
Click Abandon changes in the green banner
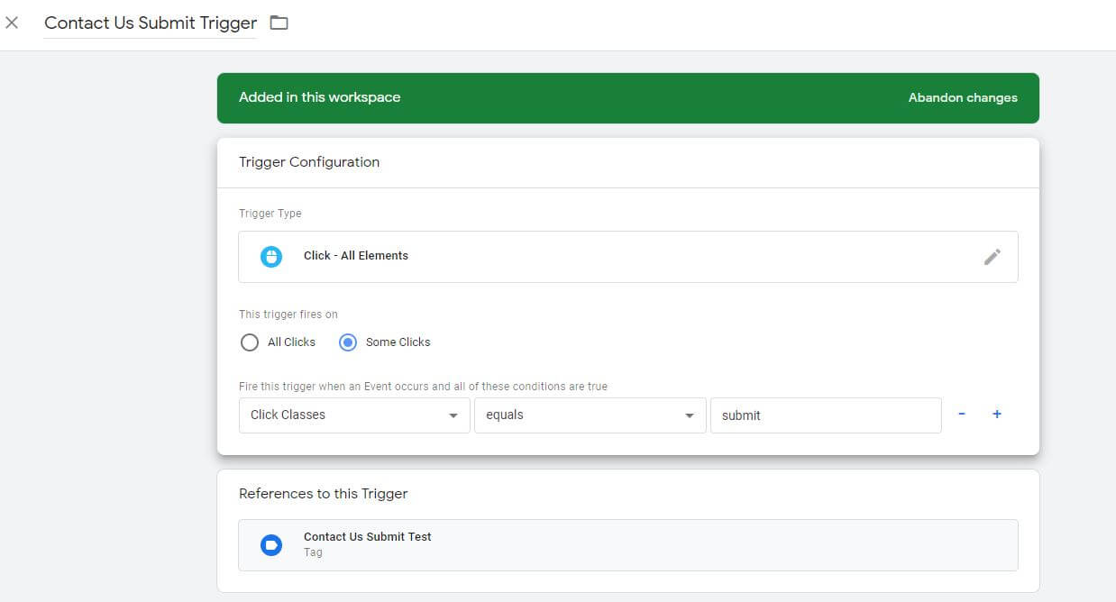pos(963,98)
